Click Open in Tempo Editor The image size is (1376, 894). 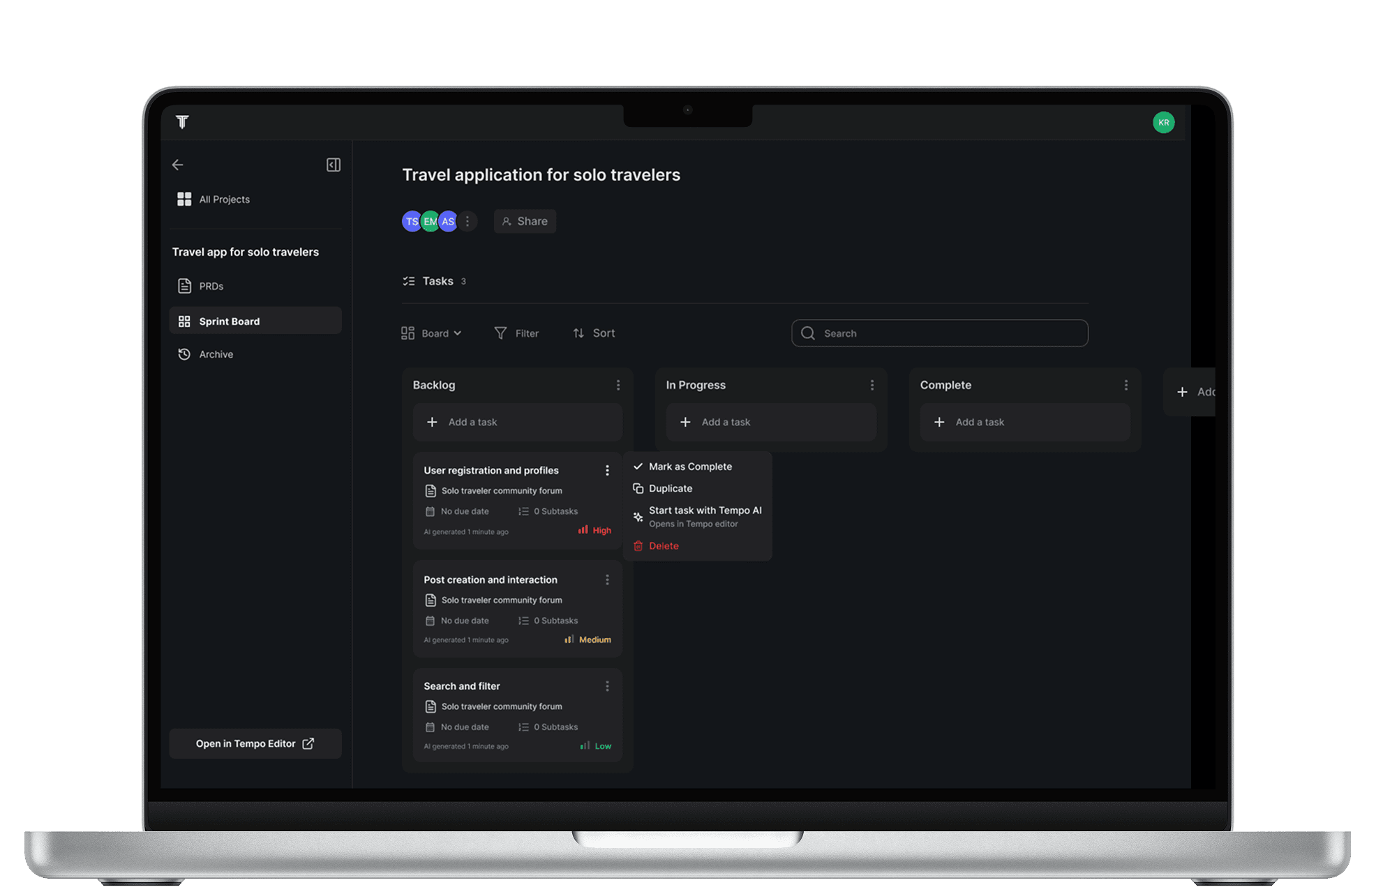(255, 743)
